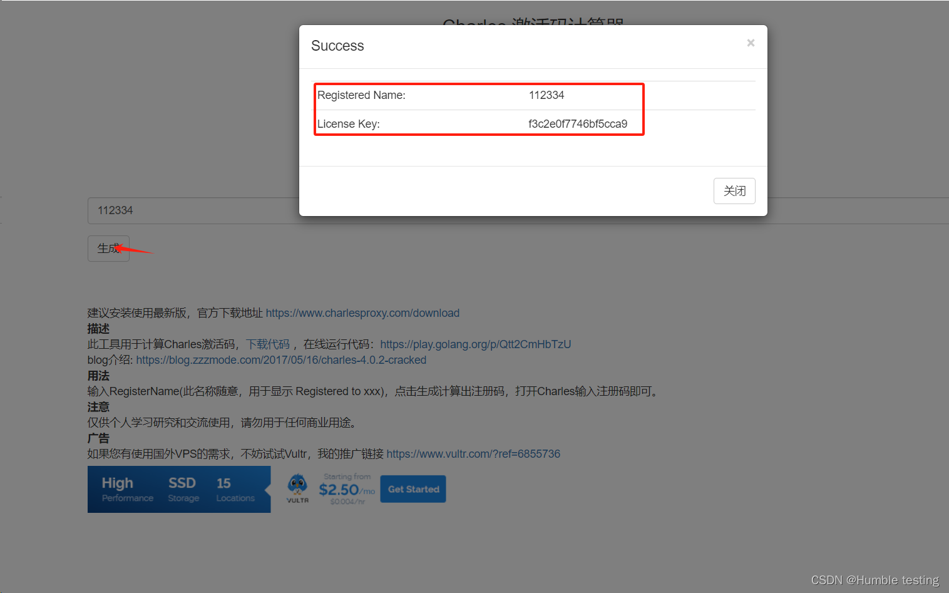The height and width of the screenshot is (593, 949).
Task: Open the blog.zzzmode.com charles-4.0.2-cracked link
Action: click(281, 359)
